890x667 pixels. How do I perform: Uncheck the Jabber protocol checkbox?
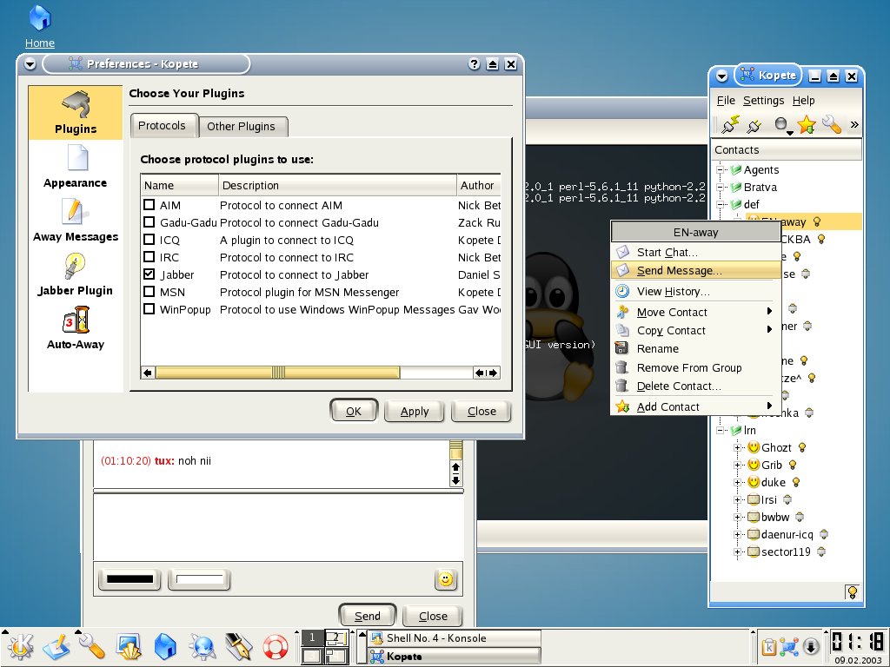(149, 274)
